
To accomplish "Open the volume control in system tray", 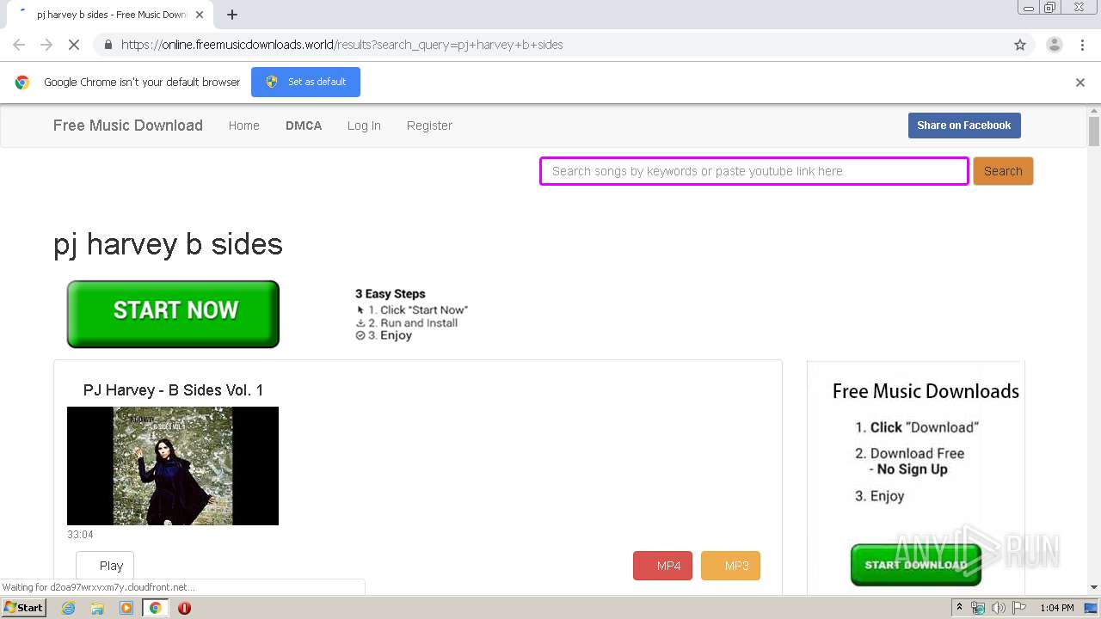I will [x=999, y=608].
